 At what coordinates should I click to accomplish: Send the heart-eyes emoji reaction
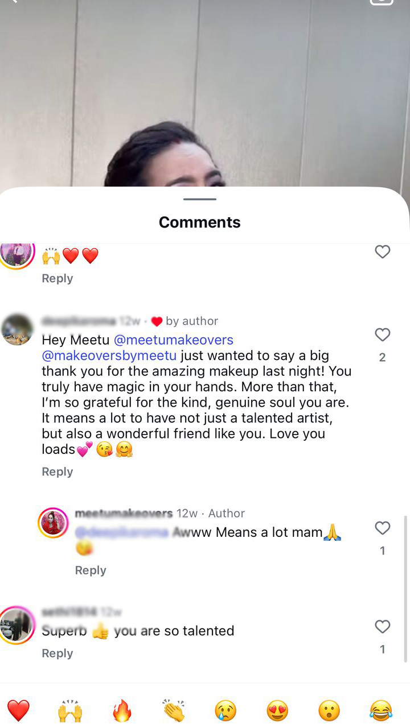277,711
